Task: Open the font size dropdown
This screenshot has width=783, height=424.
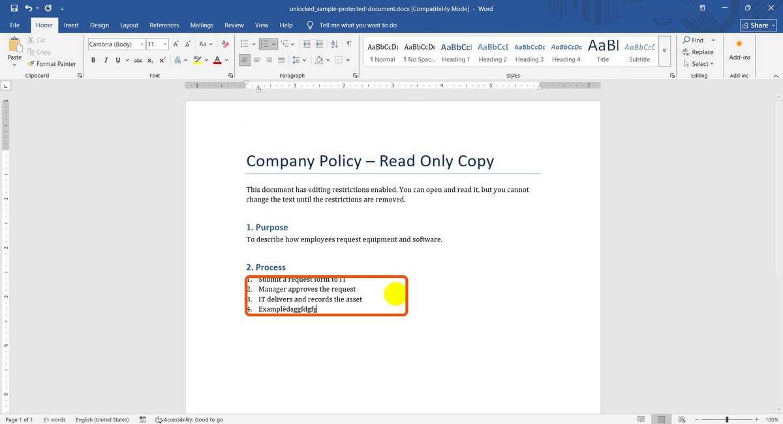Action: 165,44
